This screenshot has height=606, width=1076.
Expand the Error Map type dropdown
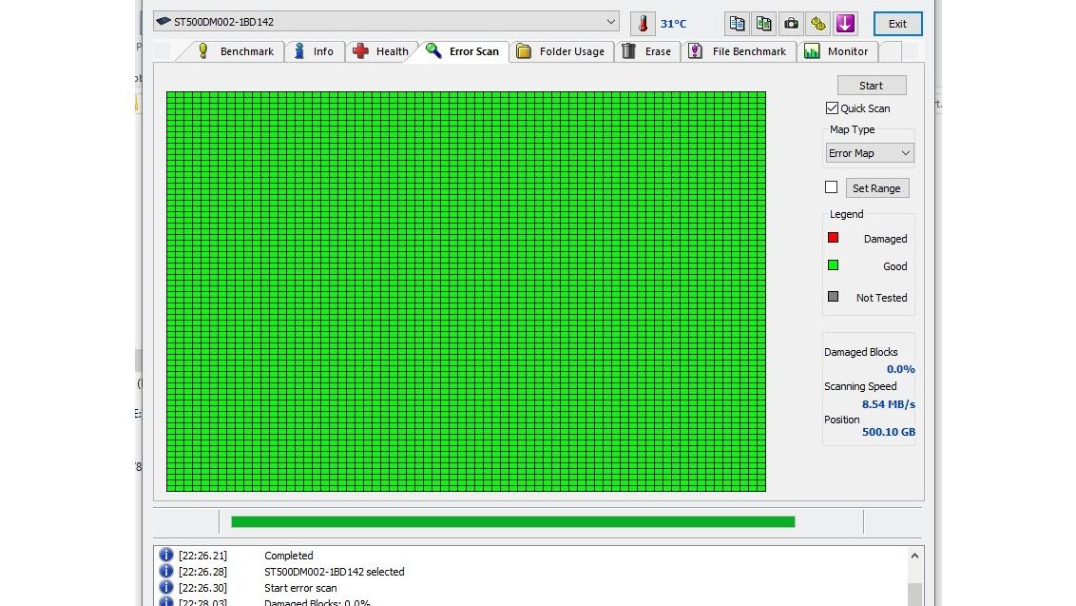click(x=870, y=153)
